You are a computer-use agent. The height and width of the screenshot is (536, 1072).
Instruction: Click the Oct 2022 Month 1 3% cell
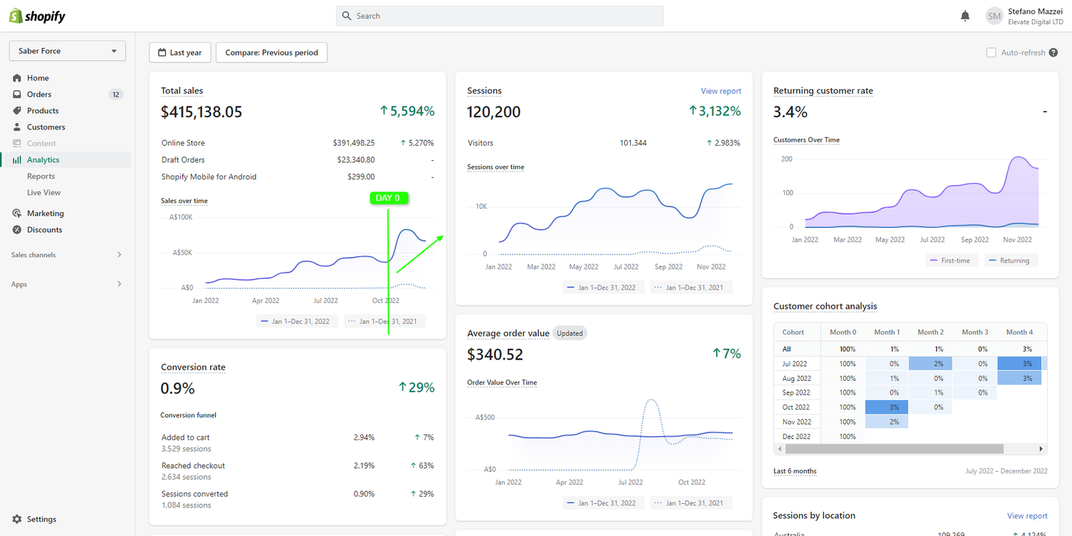pos(887,407)
